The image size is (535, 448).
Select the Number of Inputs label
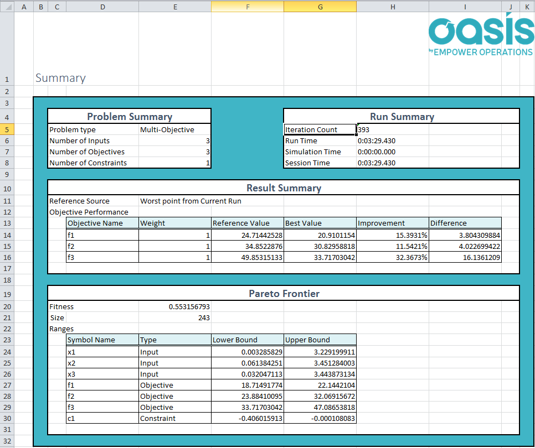[x=80, y=140]
